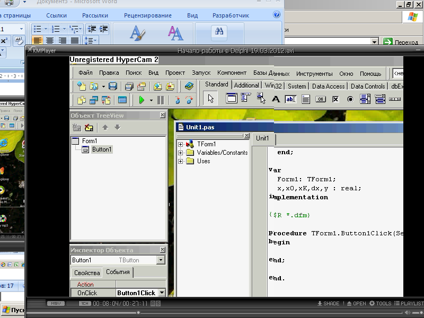Click the move down arrow in Object TreeView
This screenshot has width=424, height=318.
[117, 127]
